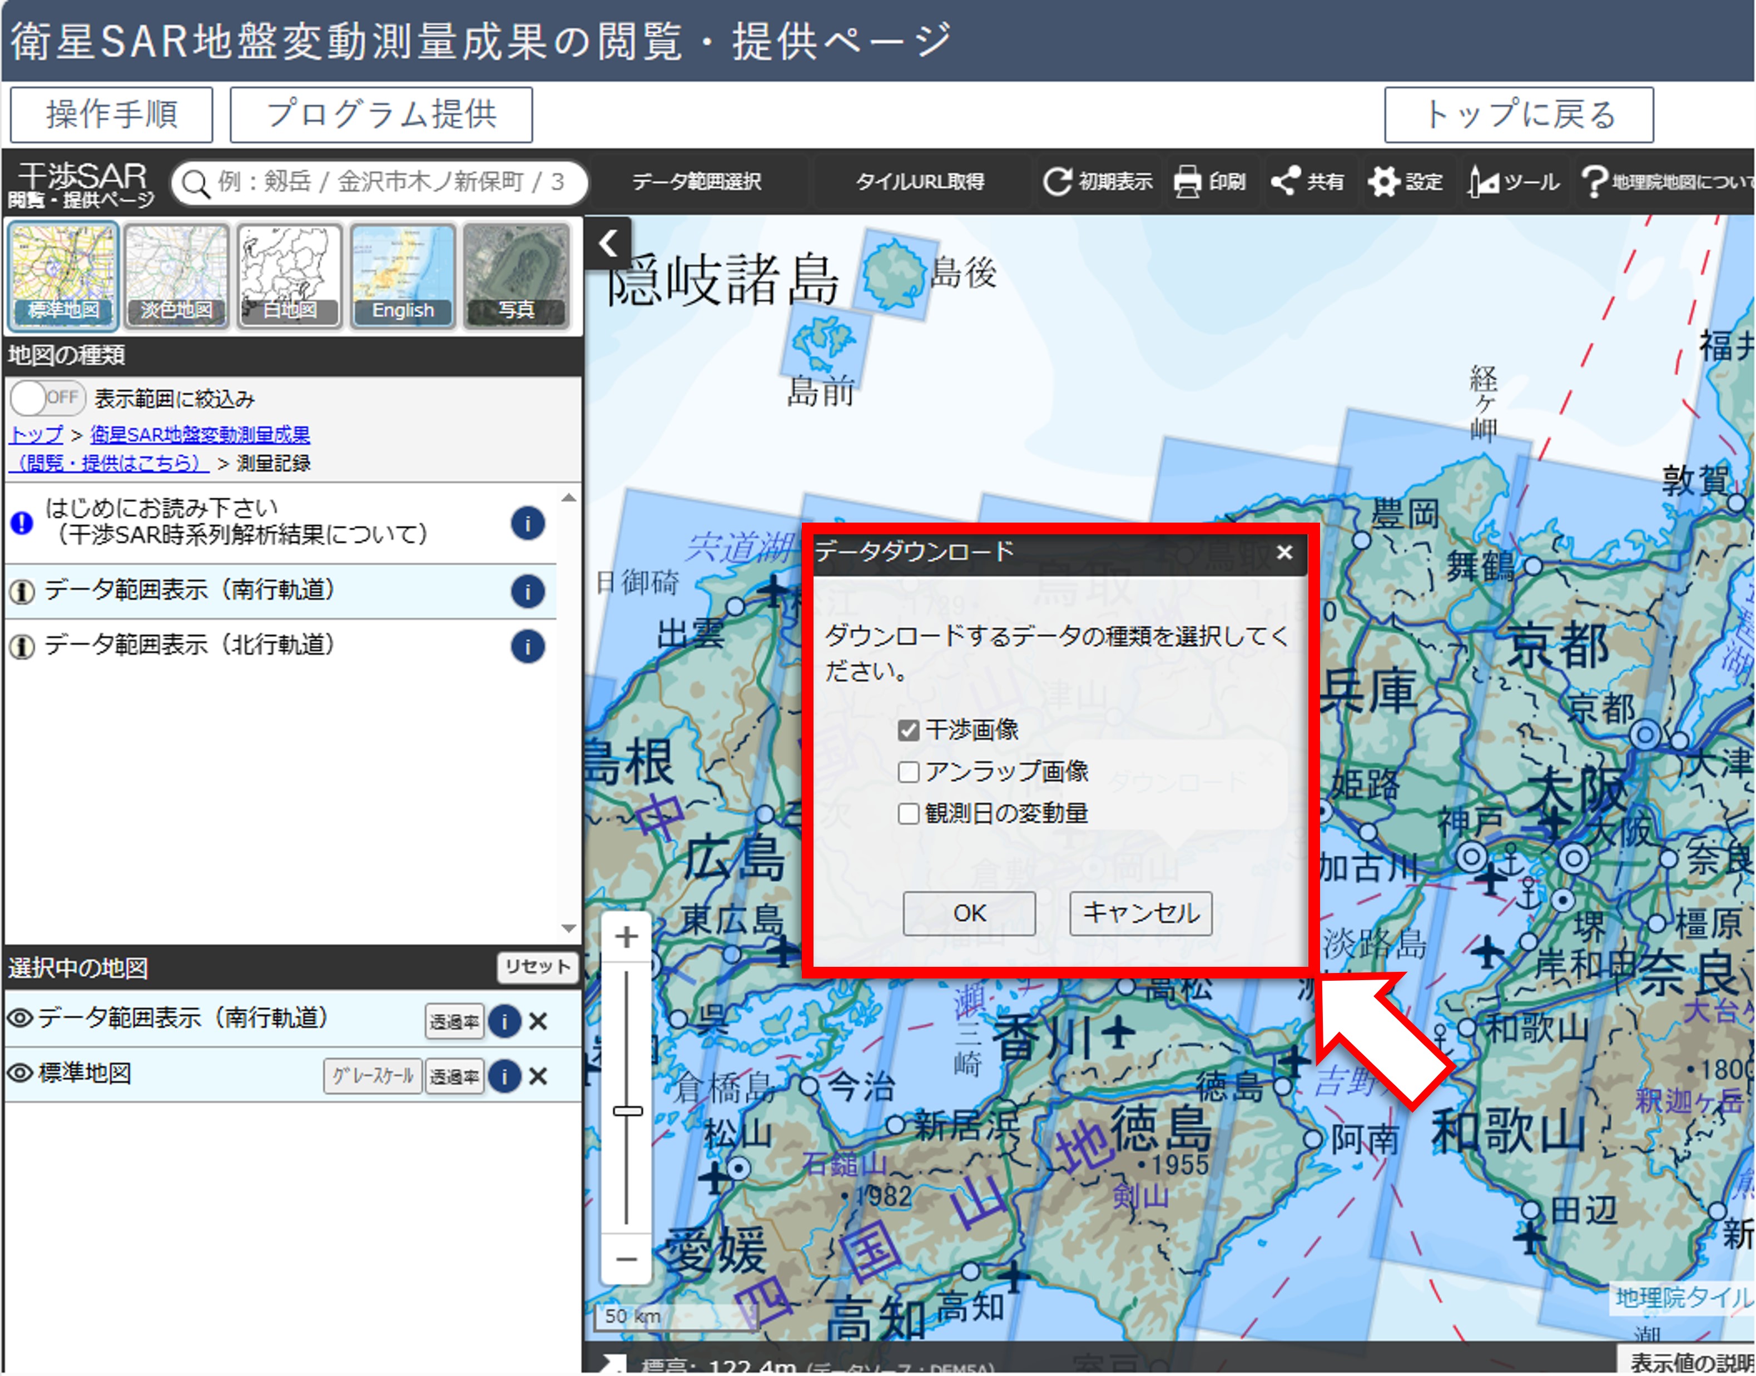Click the タイルURL取得 menu item
Image resolution: width=1756 pixels, height=1376 pixels.
920,182
